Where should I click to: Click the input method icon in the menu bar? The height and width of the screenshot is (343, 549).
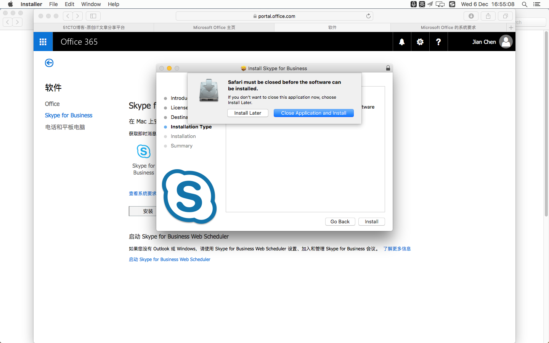(x=422, y=4)
